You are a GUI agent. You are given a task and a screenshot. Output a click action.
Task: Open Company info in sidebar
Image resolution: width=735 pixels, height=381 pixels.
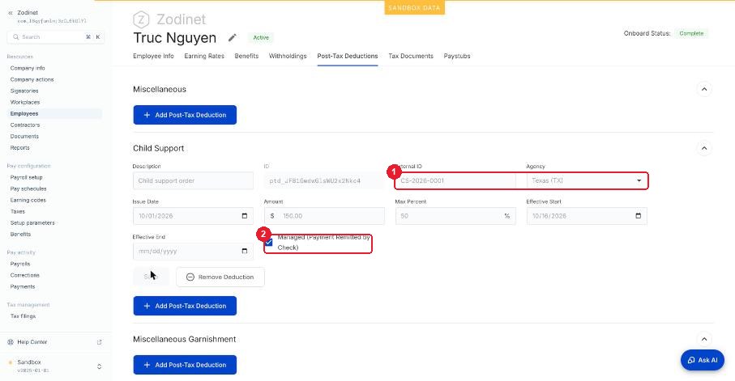[28, 68]
